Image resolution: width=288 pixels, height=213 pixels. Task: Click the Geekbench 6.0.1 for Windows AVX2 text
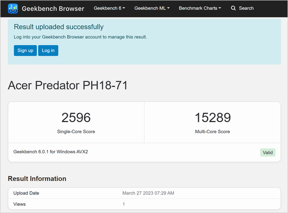[x=50, y=152]
